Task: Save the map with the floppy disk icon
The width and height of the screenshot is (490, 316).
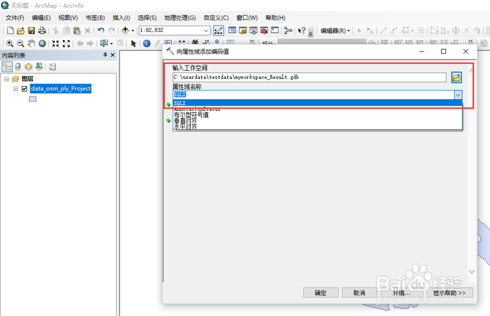Action: click(31, 30)
